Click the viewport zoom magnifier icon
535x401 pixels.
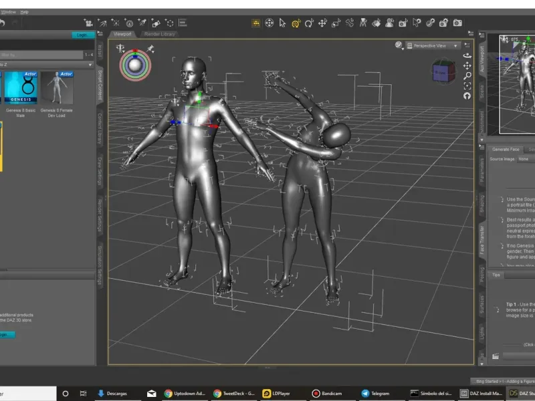coord(467,77)
